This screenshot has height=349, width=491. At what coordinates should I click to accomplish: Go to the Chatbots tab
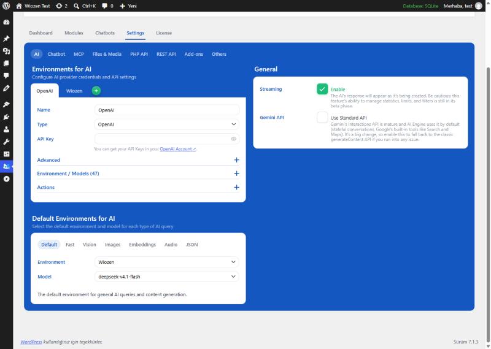[105, 33]
